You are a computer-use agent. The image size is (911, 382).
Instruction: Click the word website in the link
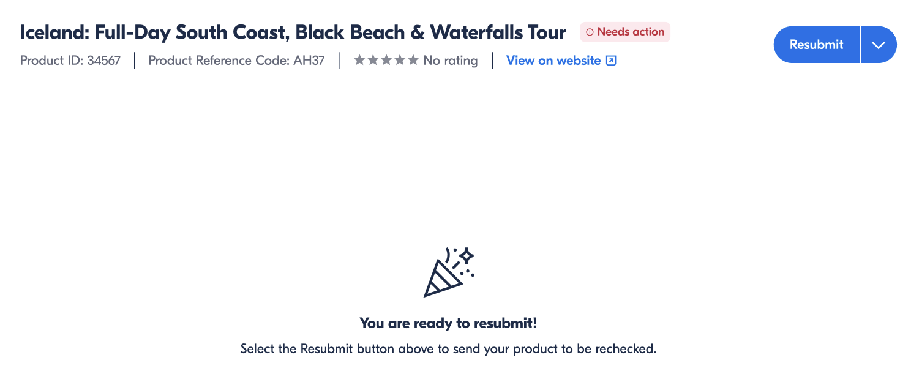[x=579, y=61]
